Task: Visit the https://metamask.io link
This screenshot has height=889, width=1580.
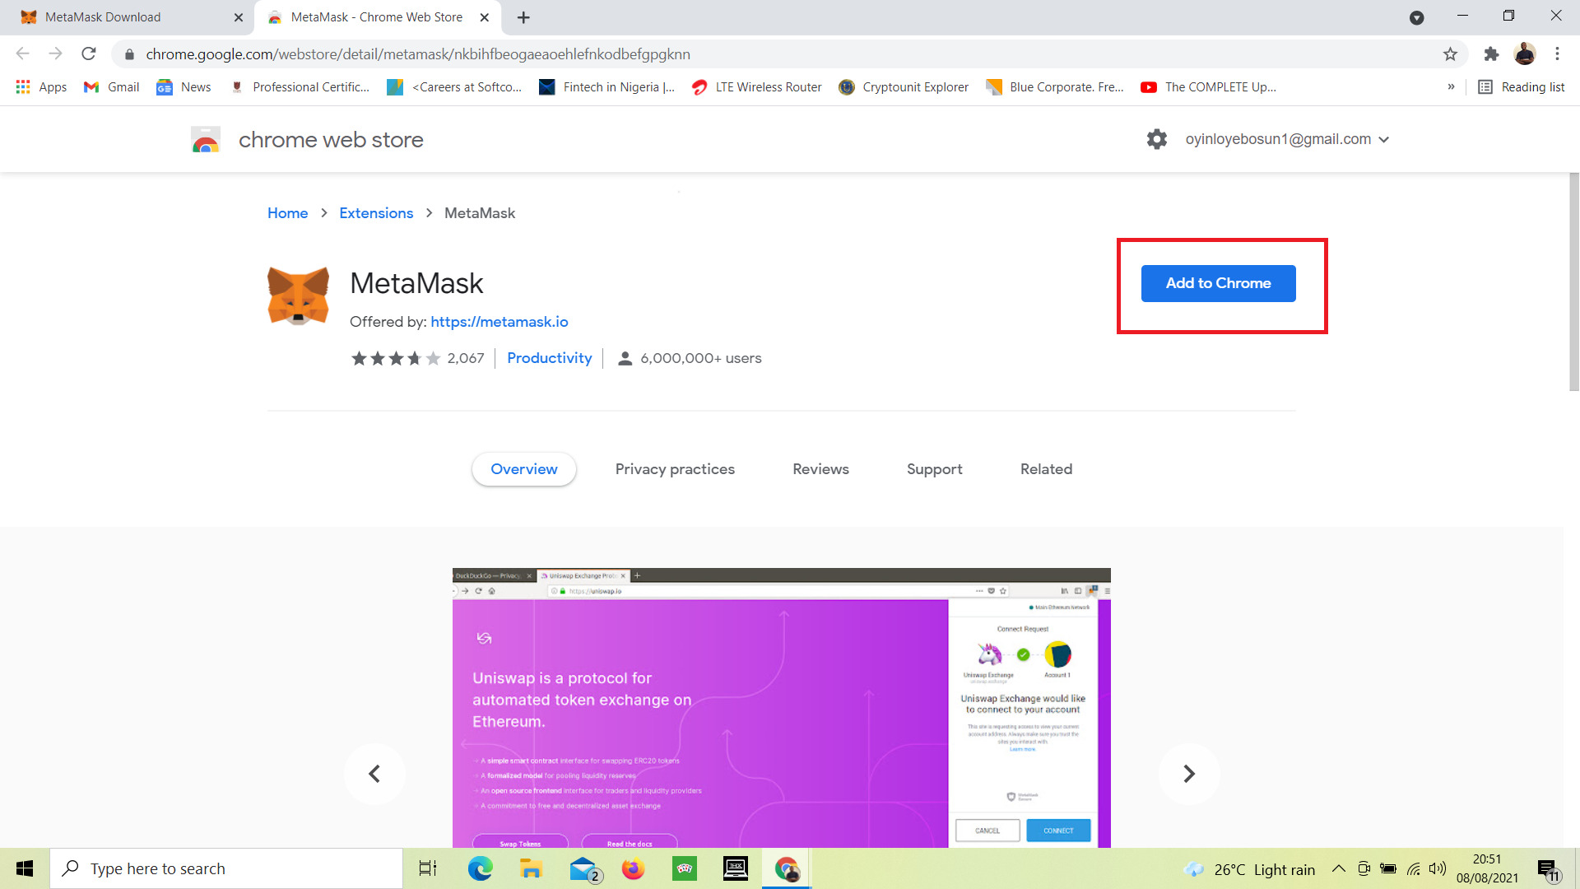Action: (x=500, y=322)
